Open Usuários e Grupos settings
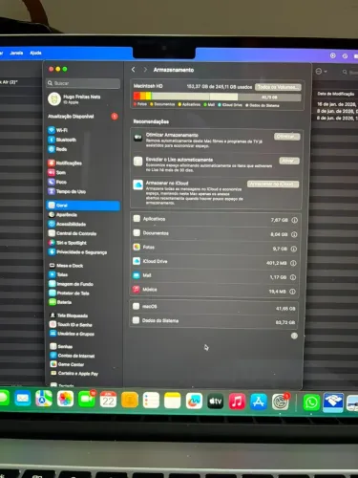This screenshot has height=478, width=358. [x=72, y=334]
